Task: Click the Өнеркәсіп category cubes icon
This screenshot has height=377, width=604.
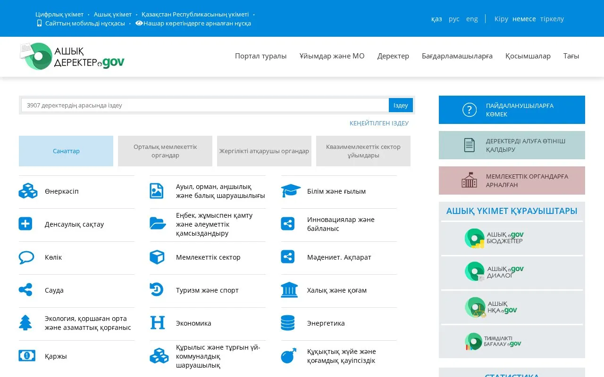Action: coord(28,191)
